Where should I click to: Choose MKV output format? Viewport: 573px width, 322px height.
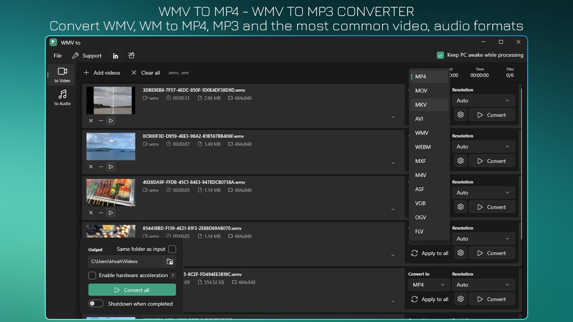click(x=429, y=105)
